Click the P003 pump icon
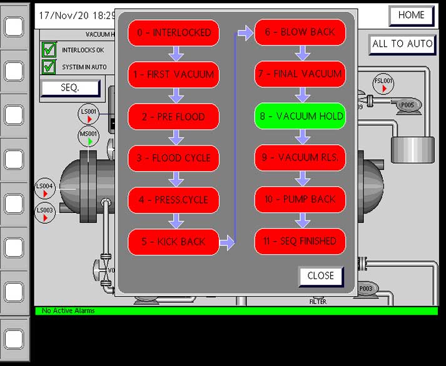Image resolution: width=446 pixels, height=366 pixels. point(367,289)
